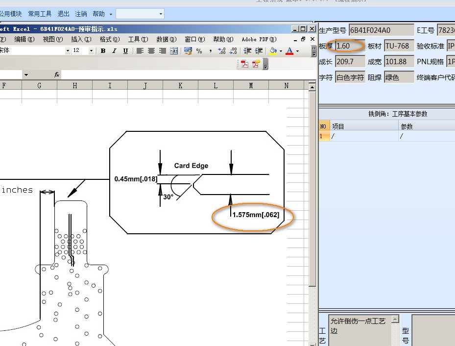
Task: Click the 字符 field 白色字符
Action: coord(350,77)
